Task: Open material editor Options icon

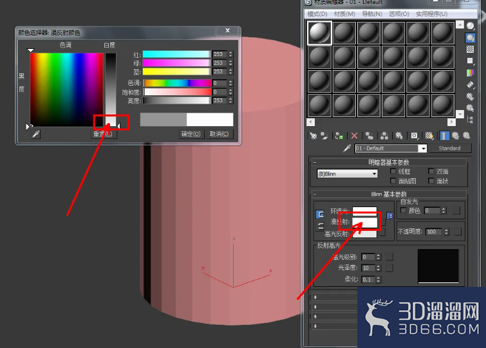Action: pyautogui.click(x=471, y=96)
